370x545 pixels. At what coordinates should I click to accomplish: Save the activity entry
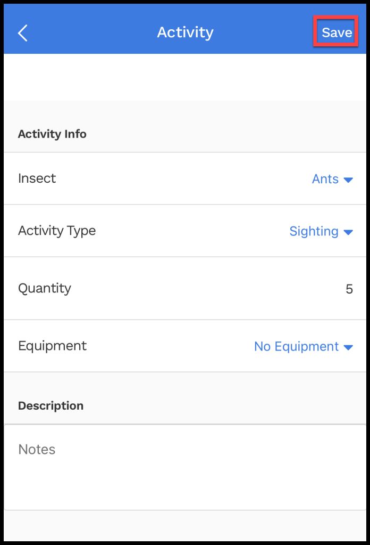[337, 32]
